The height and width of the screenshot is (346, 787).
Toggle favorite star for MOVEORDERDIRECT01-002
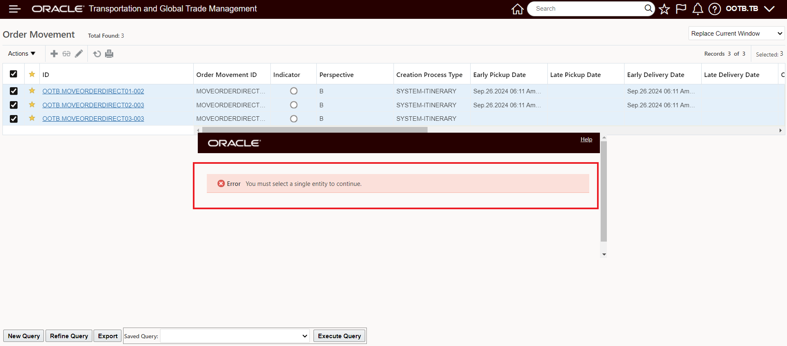(x=32, y=90)
